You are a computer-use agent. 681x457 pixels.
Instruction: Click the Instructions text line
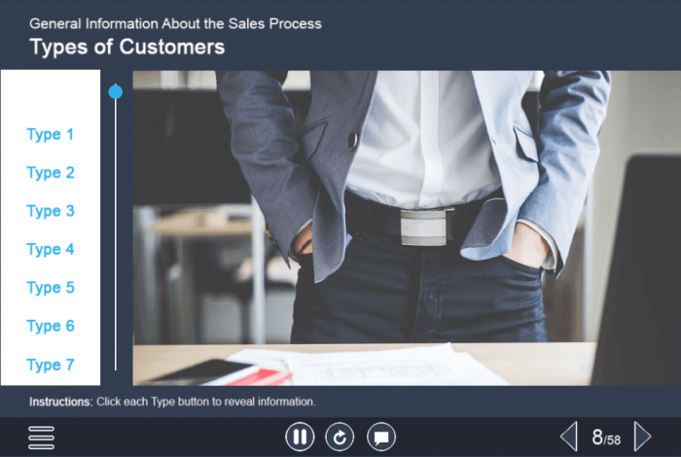pos(172,402)
